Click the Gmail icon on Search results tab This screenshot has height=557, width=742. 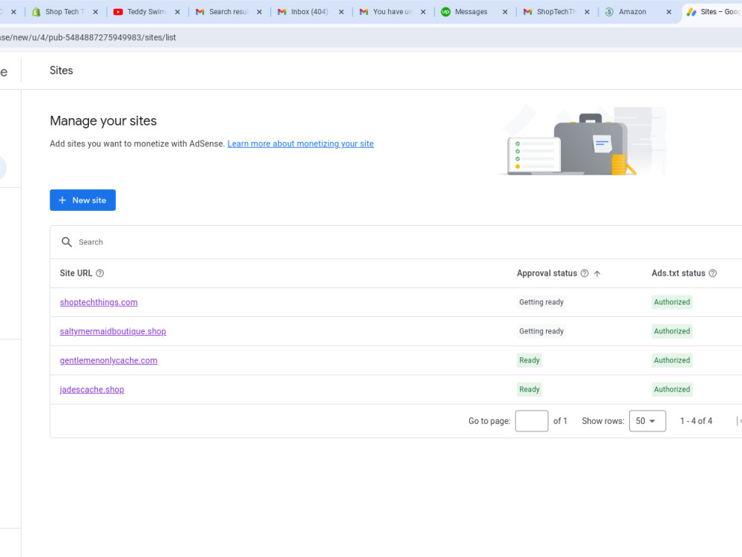point(200,12)
